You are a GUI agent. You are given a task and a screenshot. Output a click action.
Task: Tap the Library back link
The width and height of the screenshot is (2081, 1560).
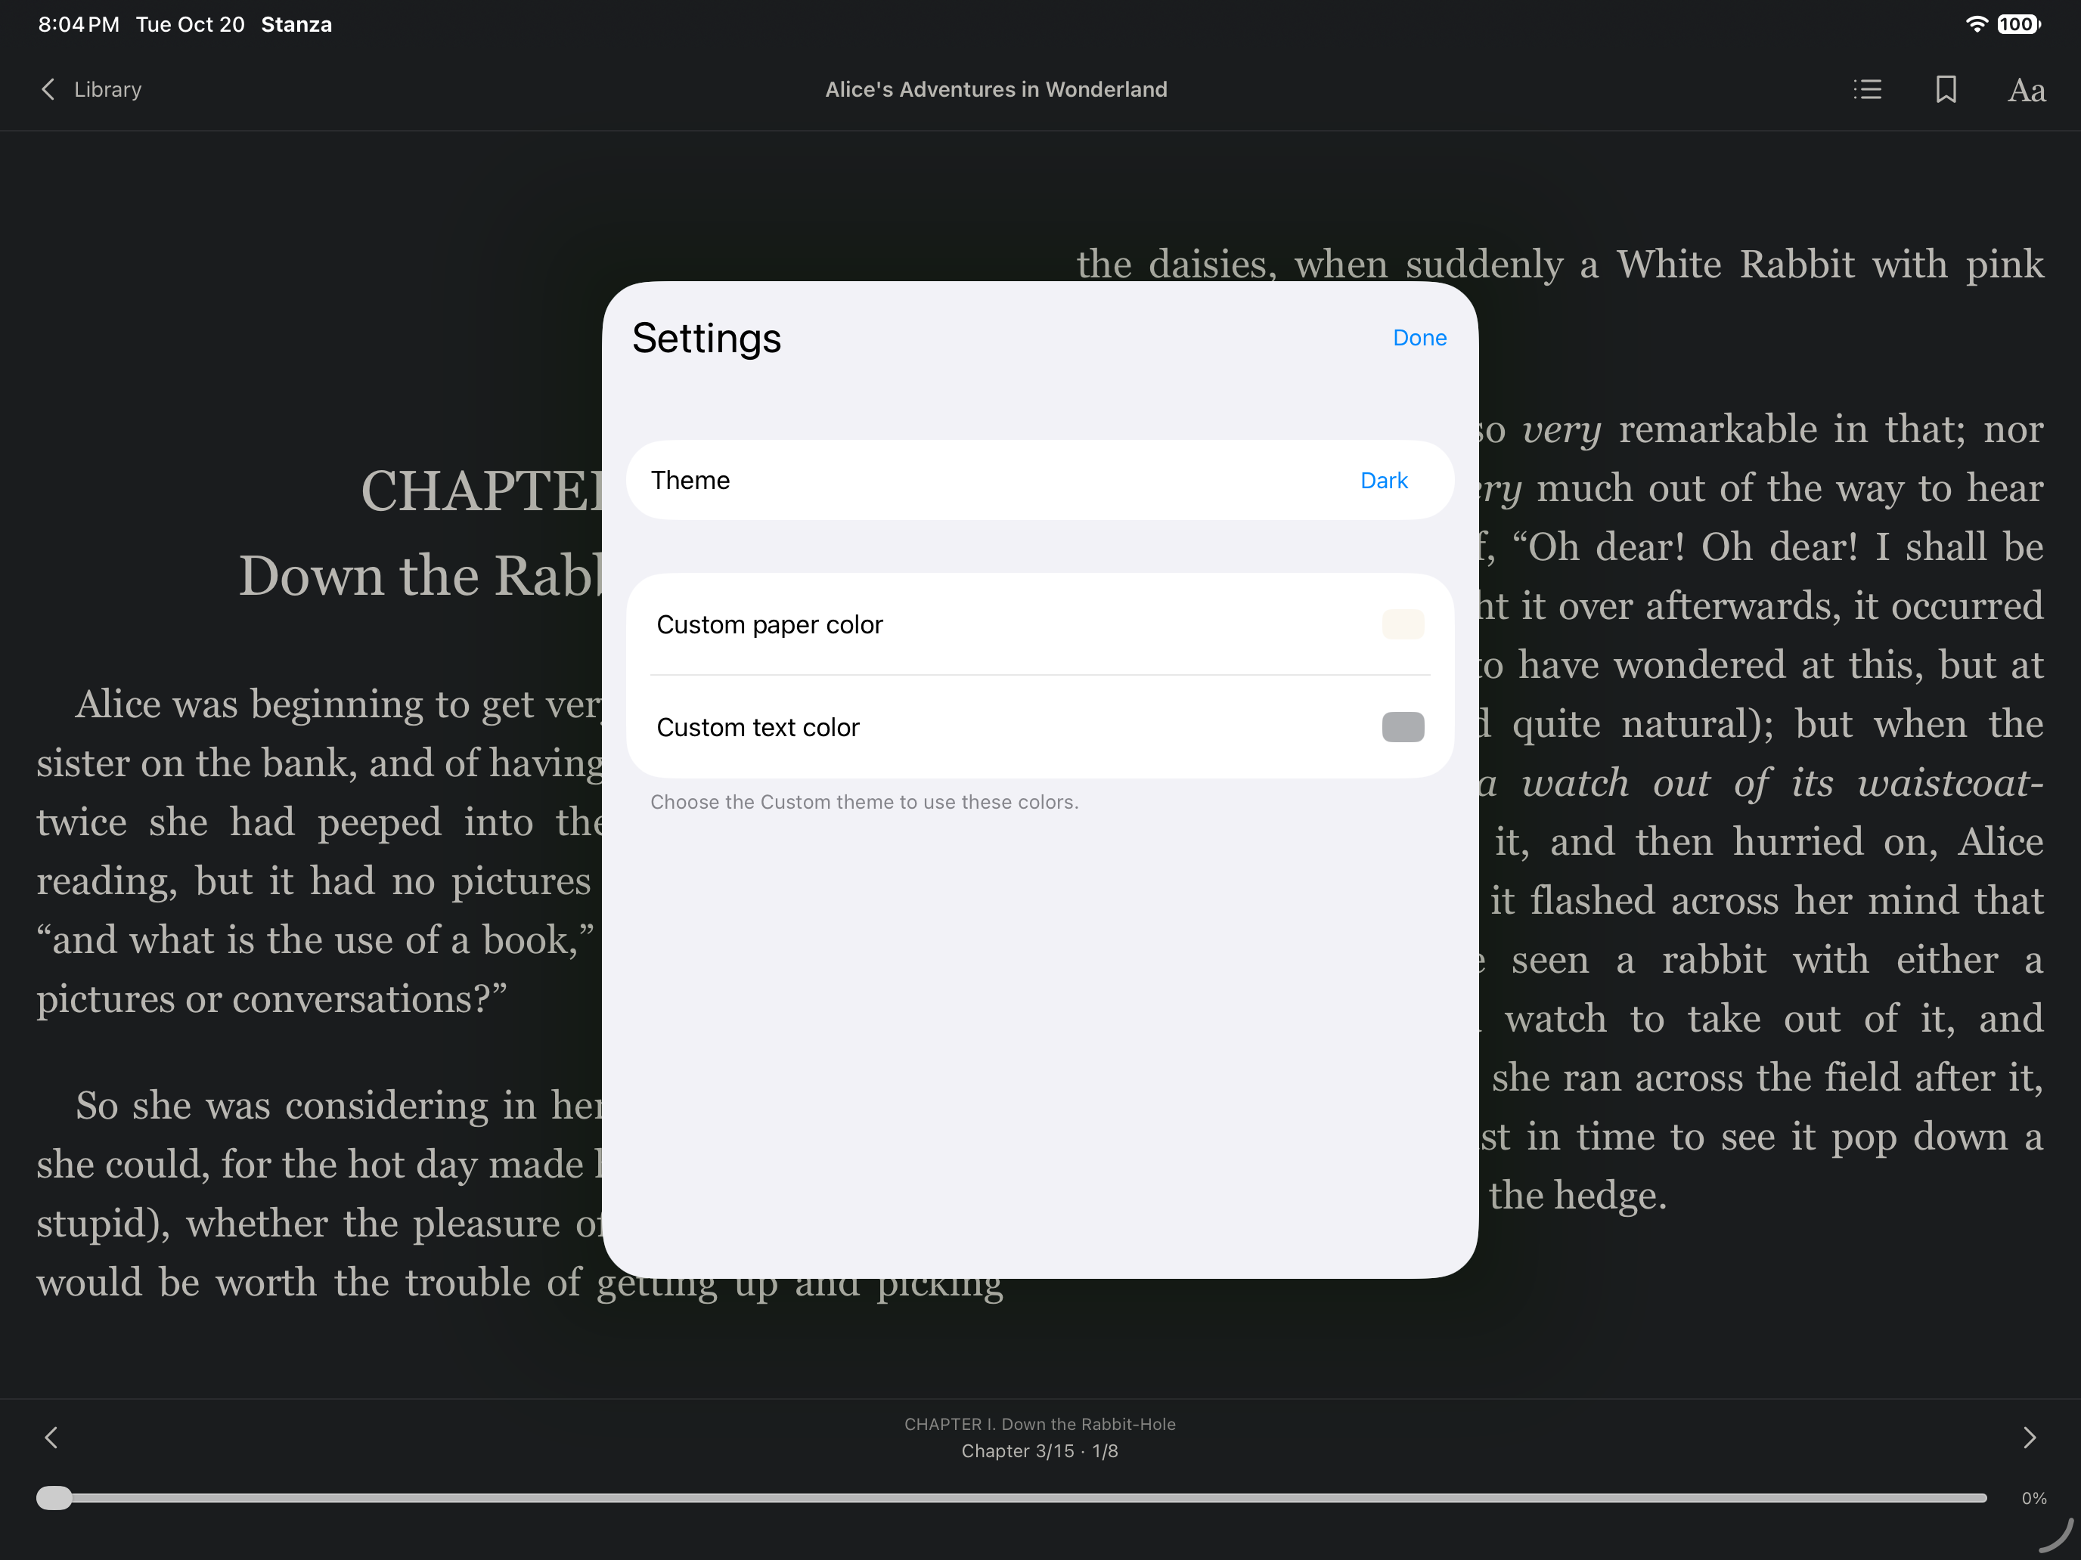click(107, 89)
